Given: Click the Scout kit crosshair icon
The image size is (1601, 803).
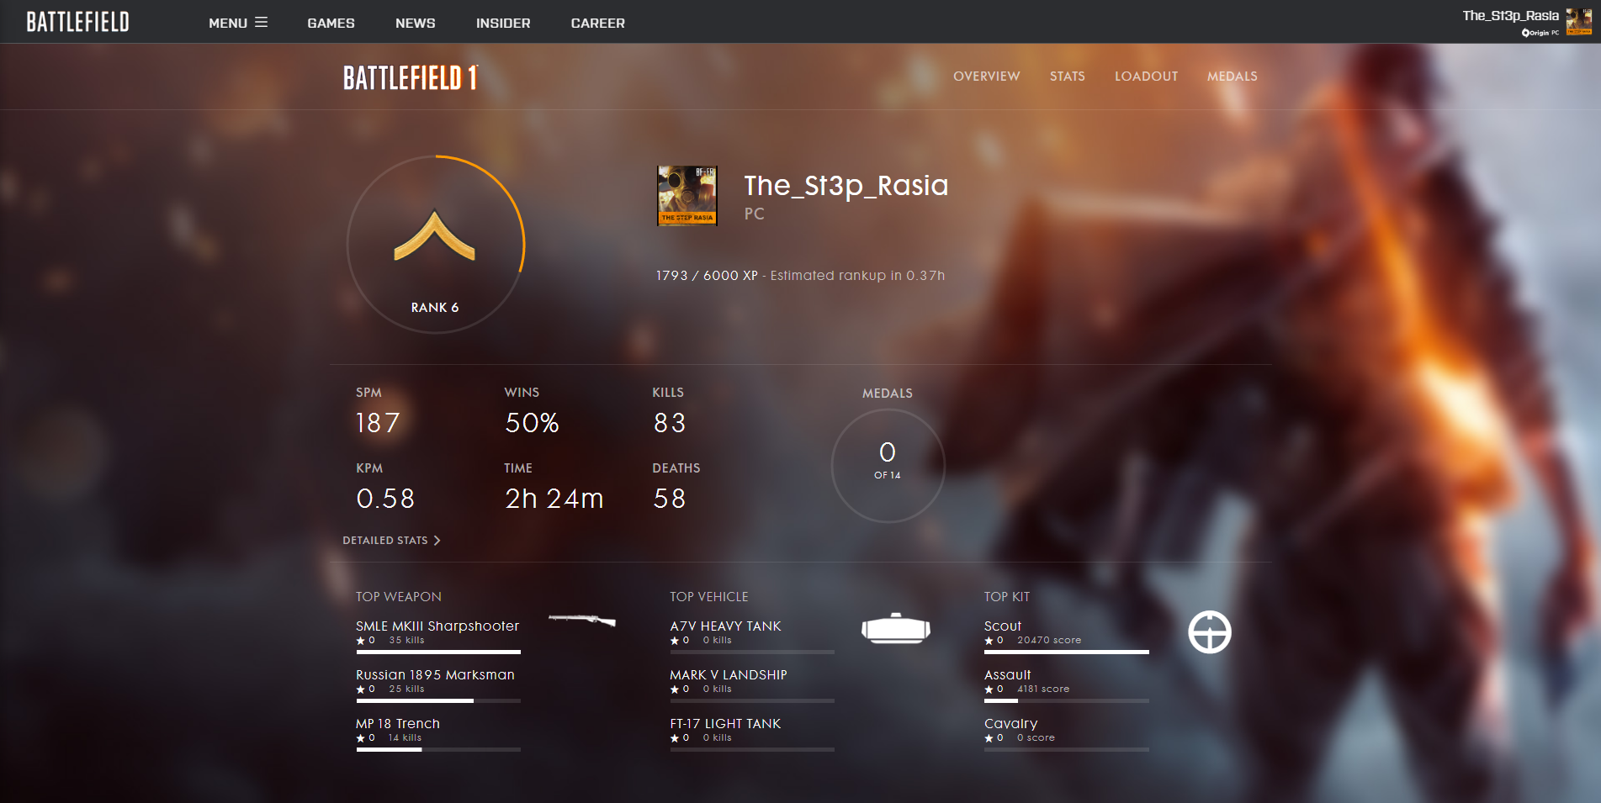Looking at the screenshot, I should 1210,632.
